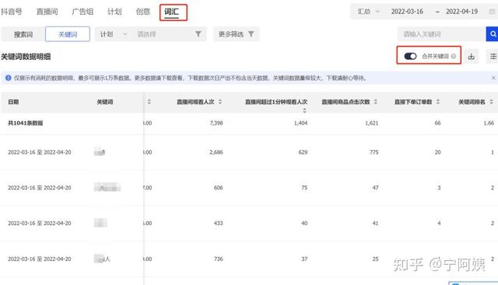Viewport: 498px width, 285px height.
Task: Expand the 计划 dropdown selector
Action: (x=114, y=34)
